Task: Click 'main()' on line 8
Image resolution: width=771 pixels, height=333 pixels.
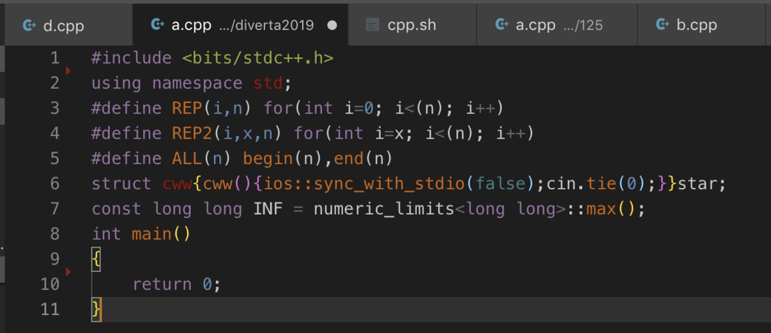Action: point(161,234)
